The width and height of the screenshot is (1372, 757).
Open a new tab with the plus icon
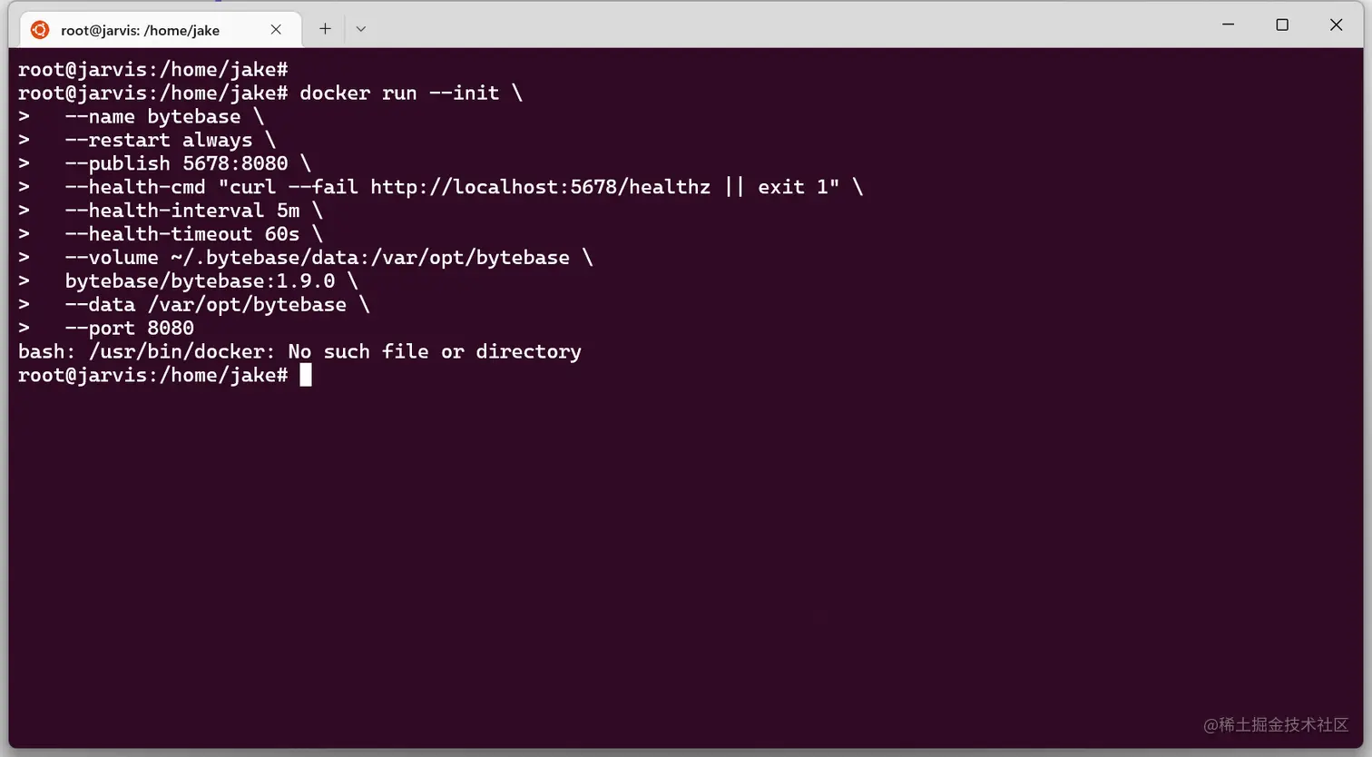click(x=325, y=29)
